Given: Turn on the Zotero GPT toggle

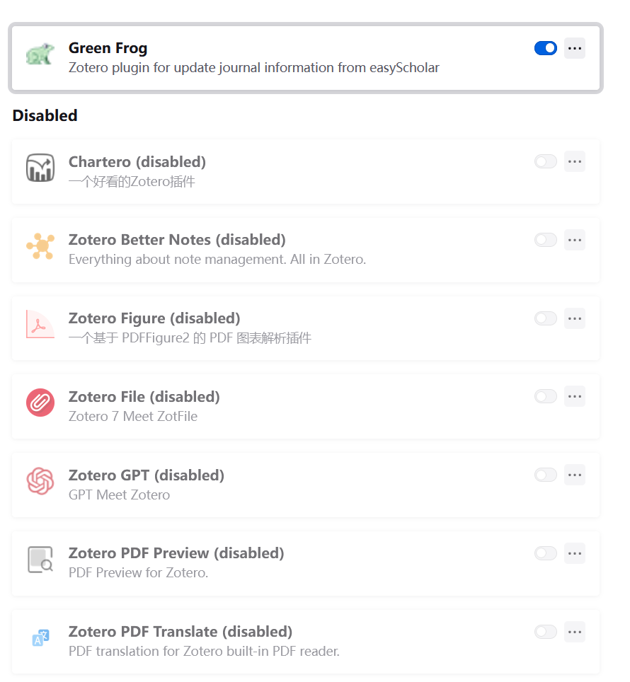Looking at the screenshot, I should pyautogui.click(x=545, y=475).
